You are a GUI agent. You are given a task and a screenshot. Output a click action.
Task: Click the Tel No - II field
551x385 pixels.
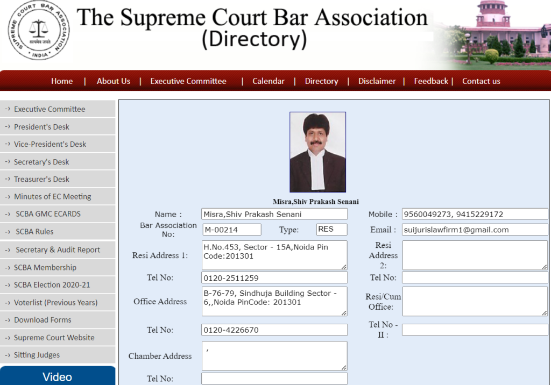[475, 330]
